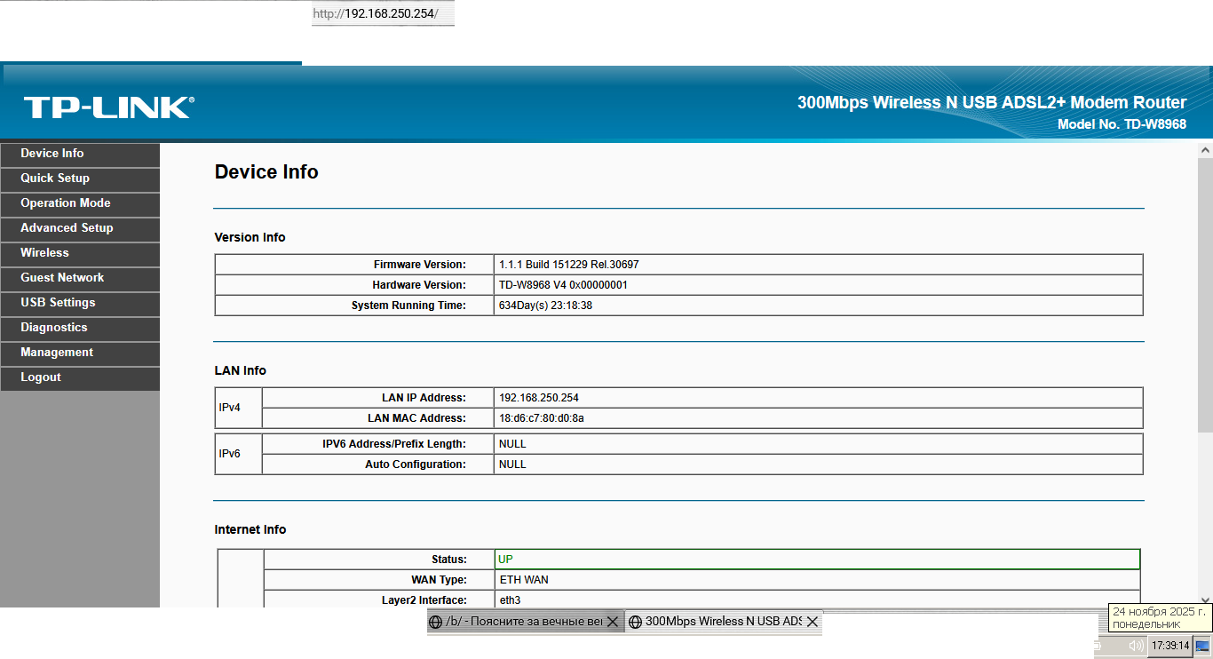This screenshot has width=1213, height=659.
Task: Click the Device Info page heading
Action: (266, 172)
